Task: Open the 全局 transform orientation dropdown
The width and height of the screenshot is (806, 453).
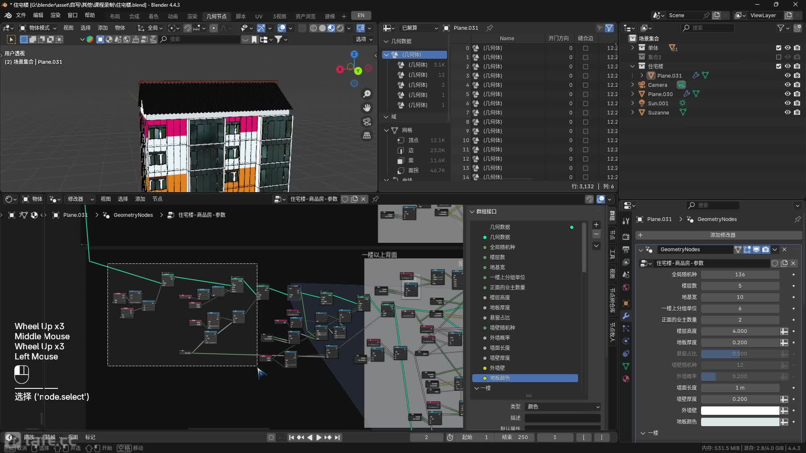Action: 150,28
